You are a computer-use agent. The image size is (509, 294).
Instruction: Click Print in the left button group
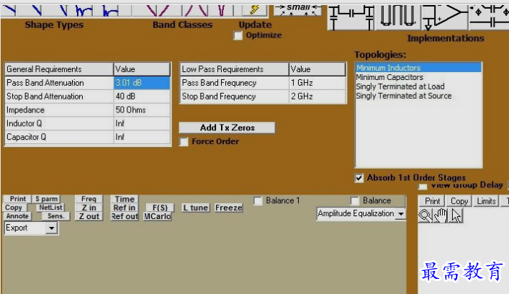17,199
